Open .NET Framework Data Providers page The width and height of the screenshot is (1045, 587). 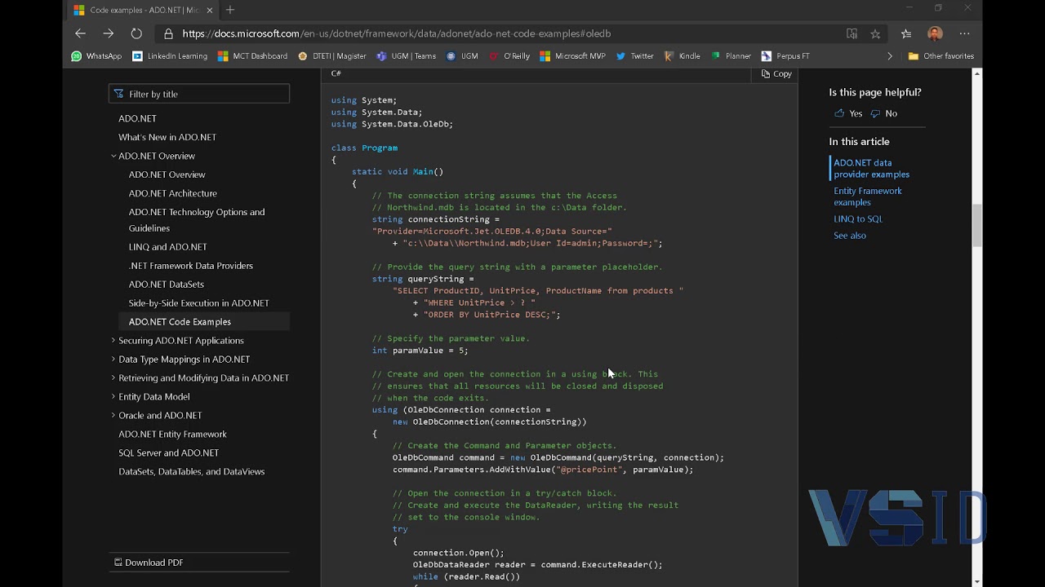[x=190, y=266]
